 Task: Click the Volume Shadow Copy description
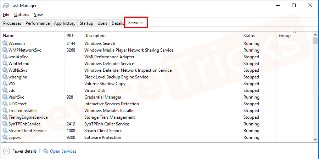coord(105,83)
